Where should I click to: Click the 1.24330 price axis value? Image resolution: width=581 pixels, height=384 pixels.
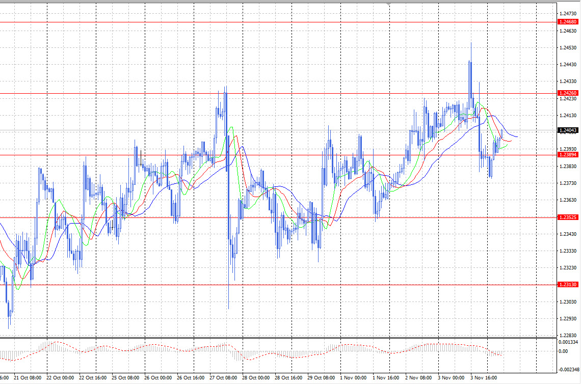click(568, 81)
